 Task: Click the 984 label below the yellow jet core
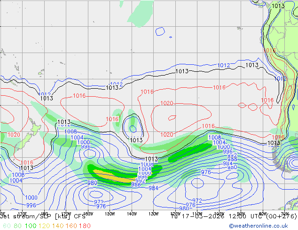[153, 188]
